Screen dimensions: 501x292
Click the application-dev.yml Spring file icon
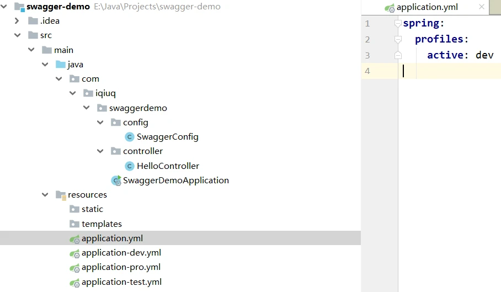tap(74, 253)
